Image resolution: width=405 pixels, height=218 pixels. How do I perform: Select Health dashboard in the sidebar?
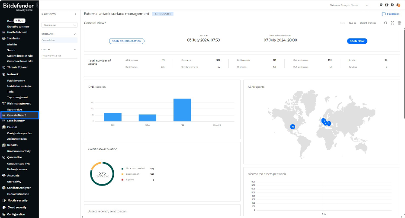tap(17, 32)
